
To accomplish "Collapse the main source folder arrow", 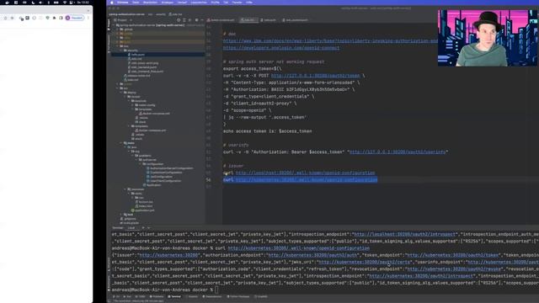I will [x=121, y=143].
